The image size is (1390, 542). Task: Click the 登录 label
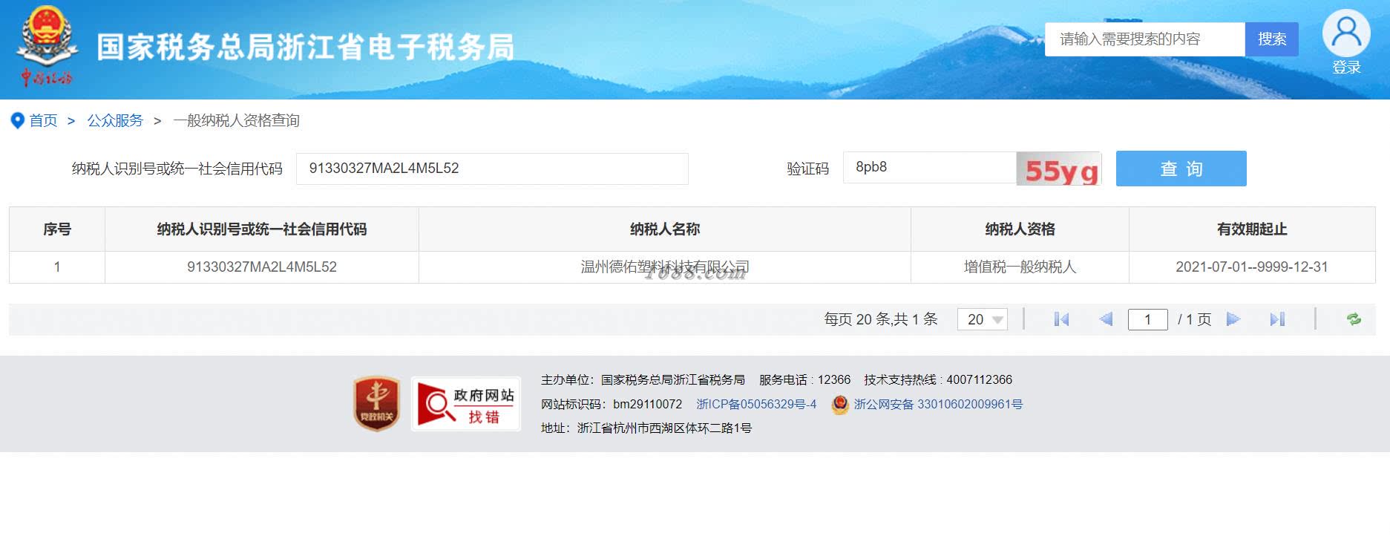(x=1346, y=68)
